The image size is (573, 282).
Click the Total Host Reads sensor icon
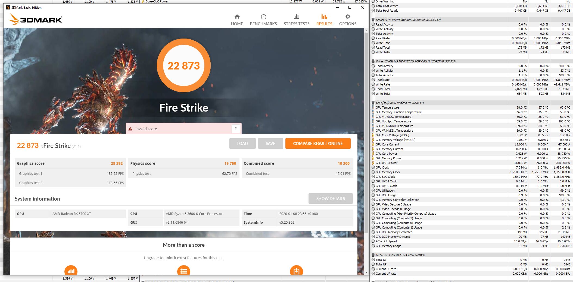(x=373, y=11)
